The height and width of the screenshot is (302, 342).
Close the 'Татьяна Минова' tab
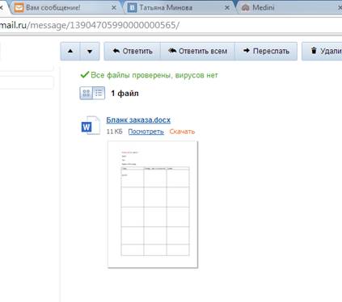(227, 8)
